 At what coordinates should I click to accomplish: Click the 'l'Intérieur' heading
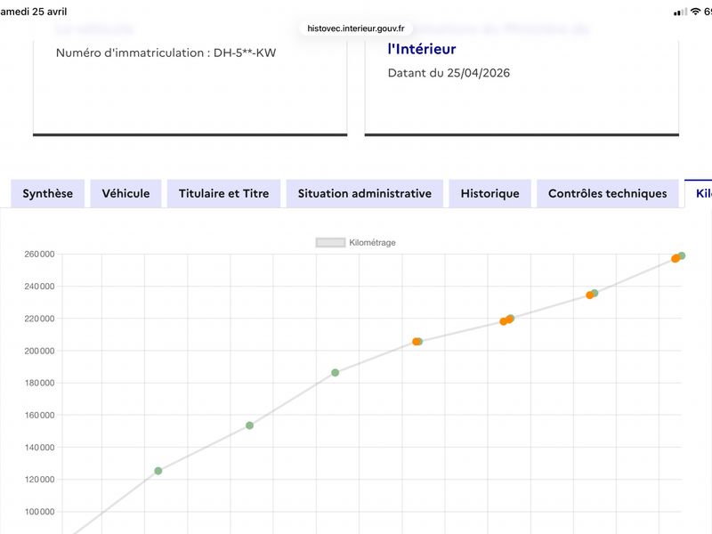(x=422, y=49)
